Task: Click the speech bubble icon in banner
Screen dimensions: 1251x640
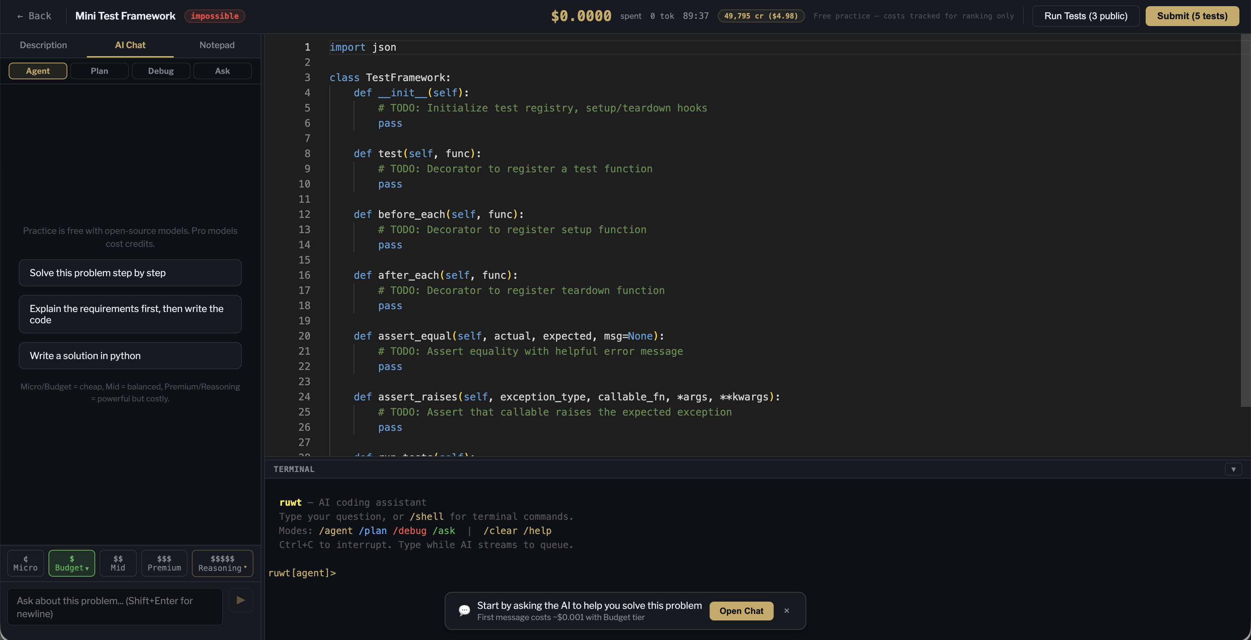Action: coord(464,610)
